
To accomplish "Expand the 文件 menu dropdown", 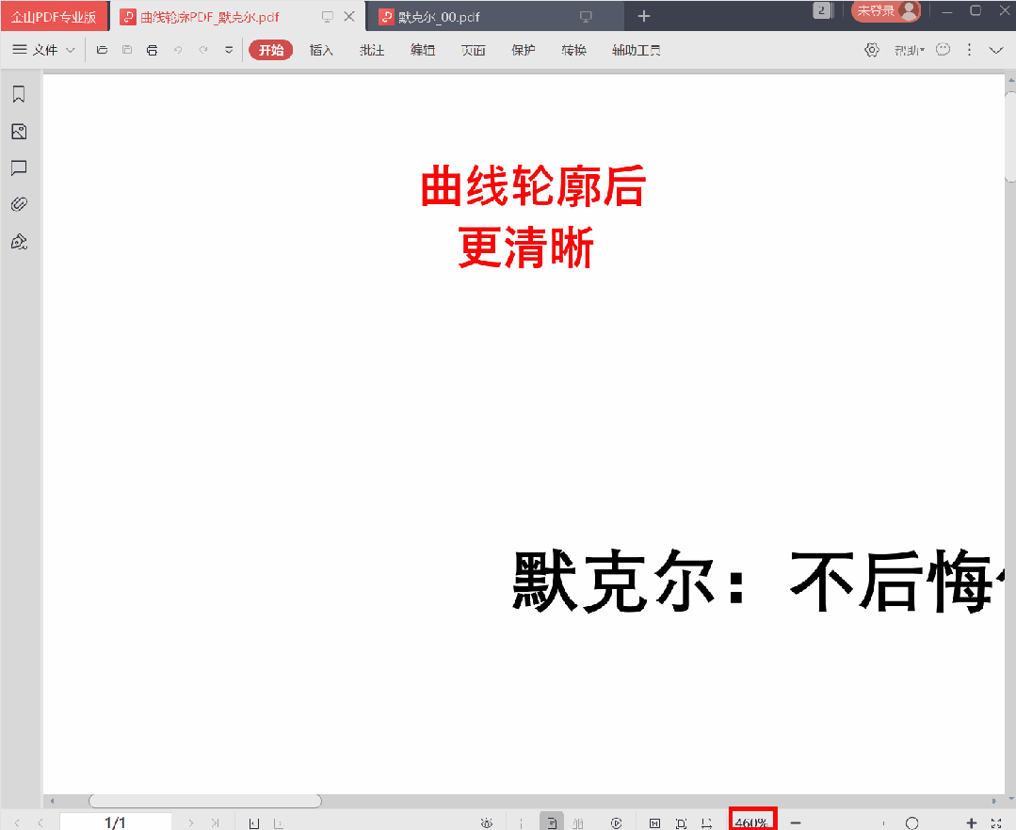I will coord(43,50).
